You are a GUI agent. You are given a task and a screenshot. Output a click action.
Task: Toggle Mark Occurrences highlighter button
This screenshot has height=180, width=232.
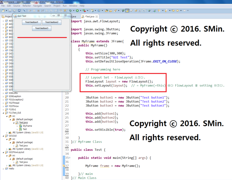point(127,11)
